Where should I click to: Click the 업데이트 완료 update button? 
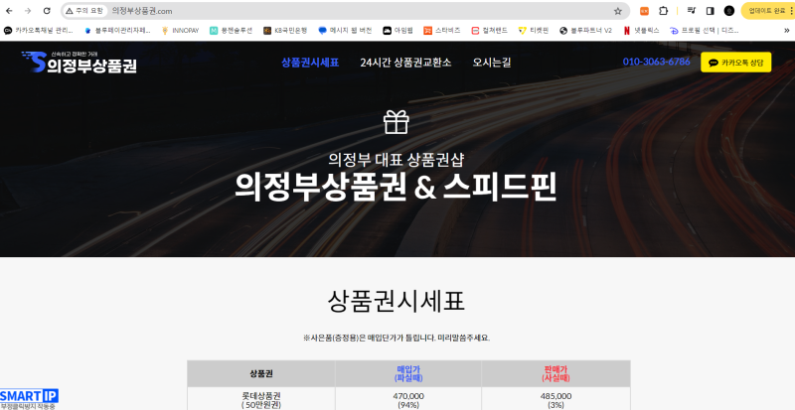(767, 11)
